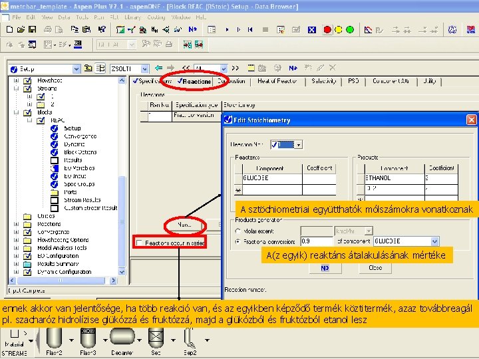Expand the Streams tree node

(16, 88)
